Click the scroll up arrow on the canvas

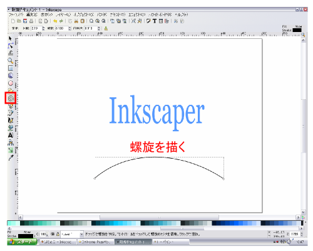[304, 40]
